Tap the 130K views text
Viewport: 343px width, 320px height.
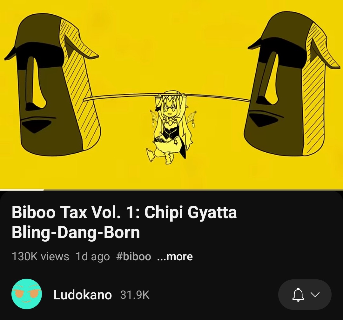(x=40, y=257)
